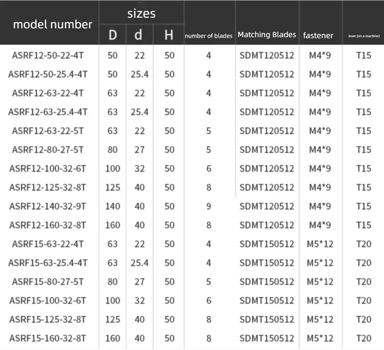Click the uppercase "D" size column header

113,35
